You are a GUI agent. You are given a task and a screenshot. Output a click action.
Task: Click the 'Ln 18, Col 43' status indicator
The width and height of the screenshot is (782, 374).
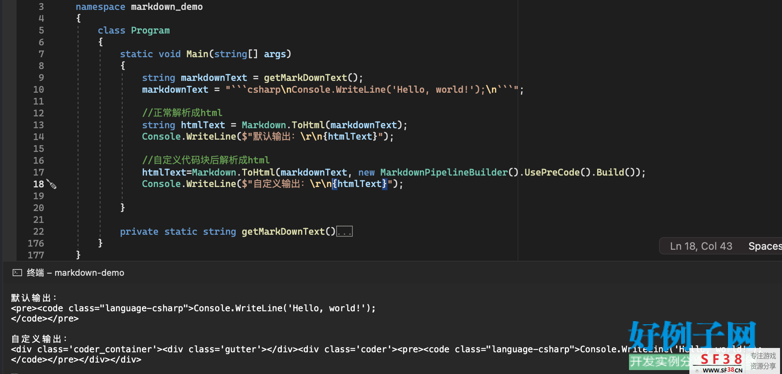[701, 246]
